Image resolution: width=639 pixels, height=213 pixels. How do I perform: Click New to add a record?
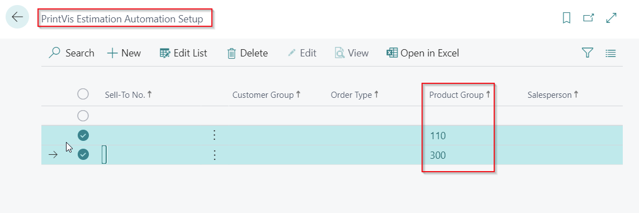(124, 53)
